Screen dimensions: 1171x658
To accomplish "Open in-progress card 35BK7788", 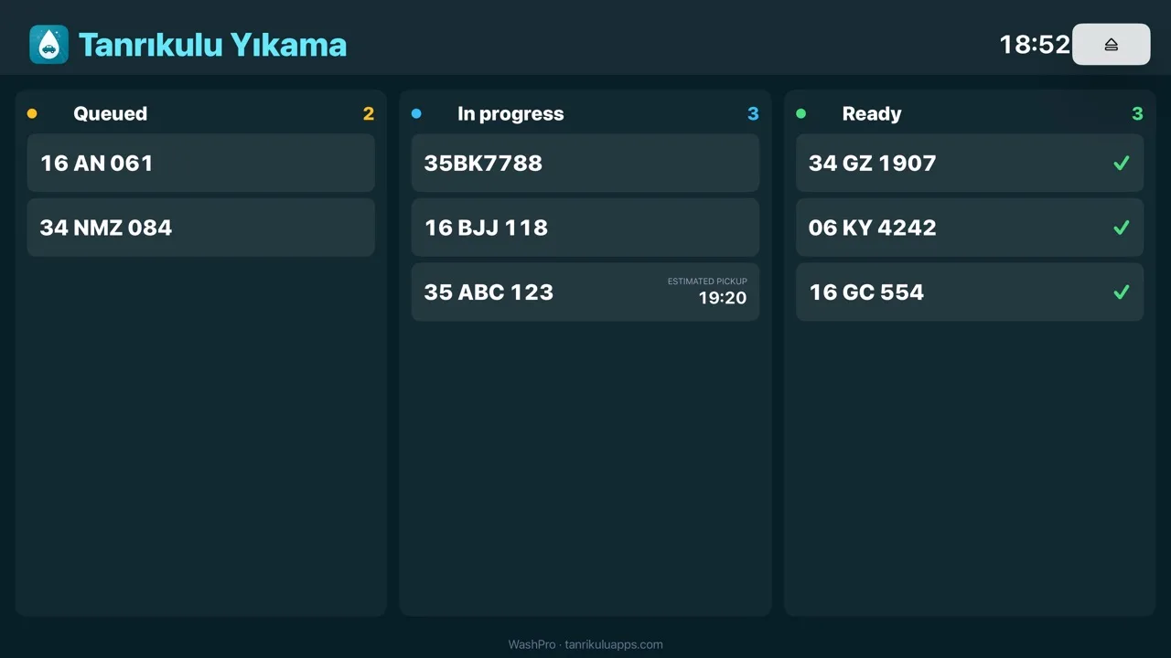I will (585, 163).
